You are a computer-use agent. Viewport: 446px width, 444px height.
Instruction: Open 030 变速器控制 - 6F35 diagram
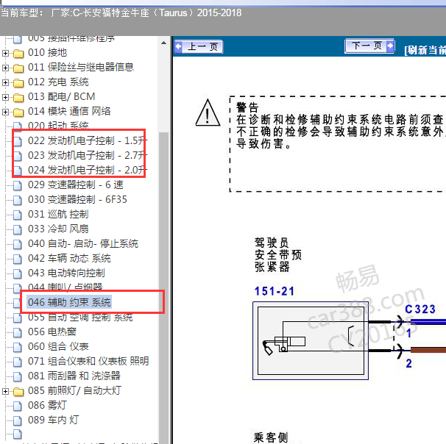pos(77,200)
